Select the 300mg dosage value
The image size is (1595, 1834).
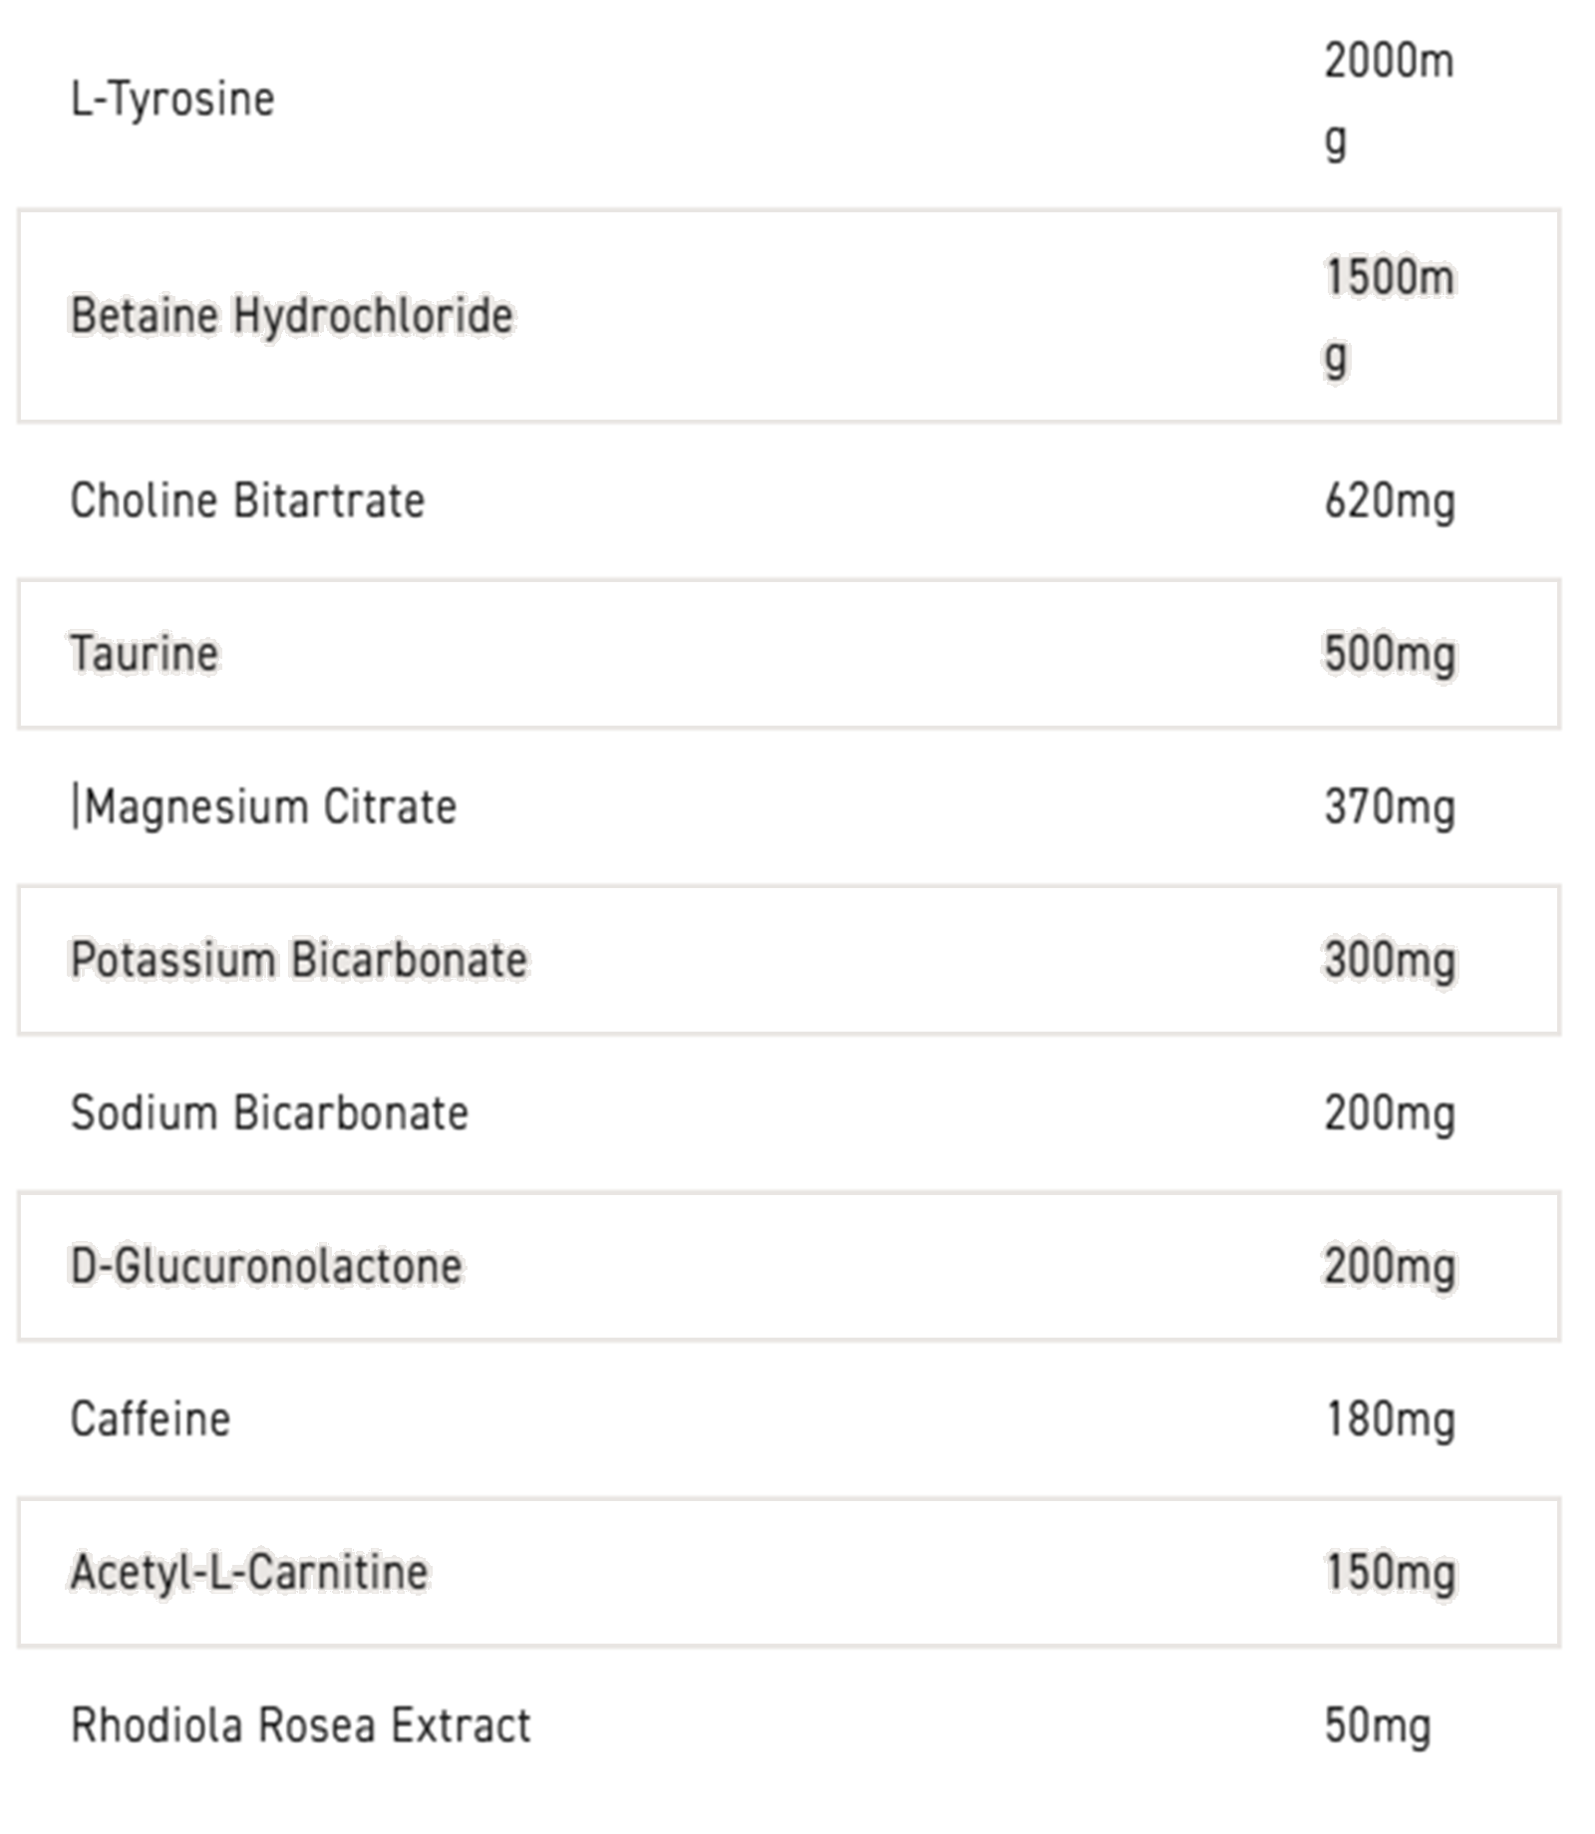point(1389,961)
